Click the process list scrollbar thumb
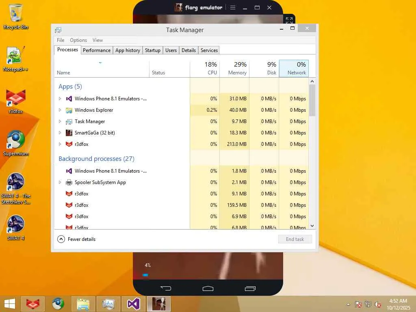 tap(312, 100)
